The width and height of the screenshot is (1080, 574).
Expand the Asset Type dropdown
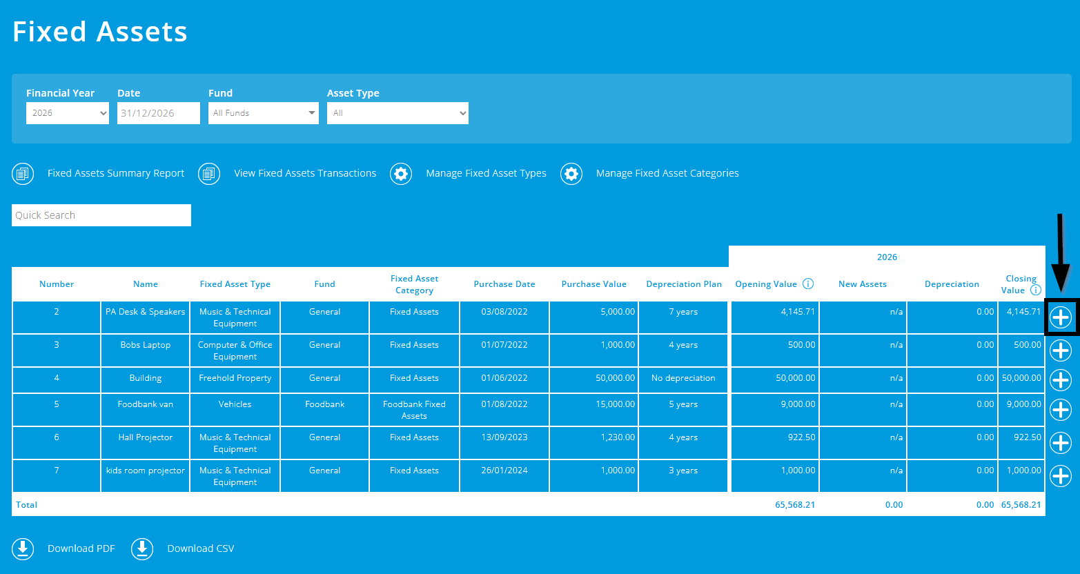tap(397, 112)
